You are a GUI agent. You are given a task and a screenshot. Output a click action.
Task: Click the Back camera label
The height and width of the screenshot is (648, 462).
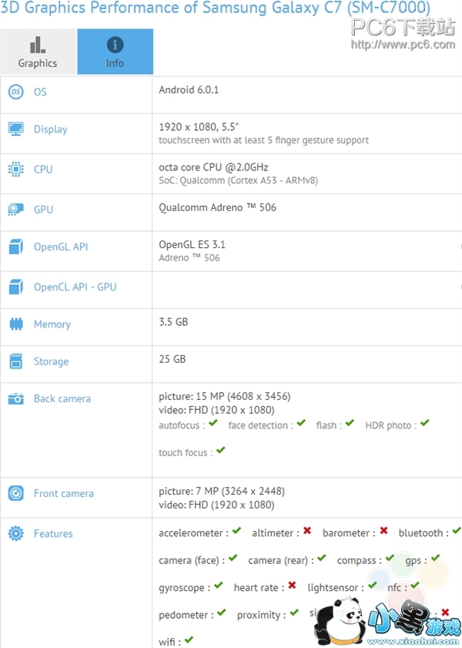point(62,399)
